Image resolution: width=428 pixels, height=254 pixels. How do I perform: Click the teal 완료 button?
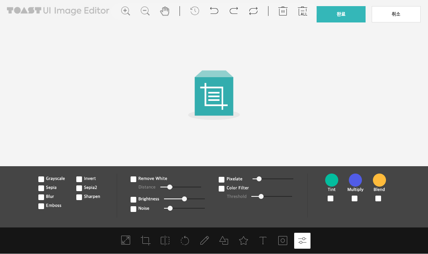coord(341,14)
